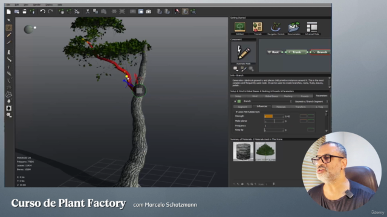This screenshot has height=217, width=387.
Task: Select the Branch node in graph
Action: tap(320, 52)
